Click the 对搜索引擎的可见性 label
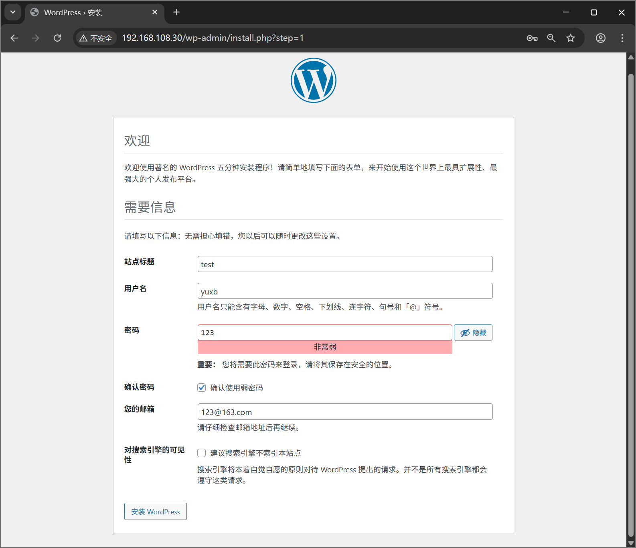Image resolution: width=636 pixels, height=548 pixels. pos(154,455)
